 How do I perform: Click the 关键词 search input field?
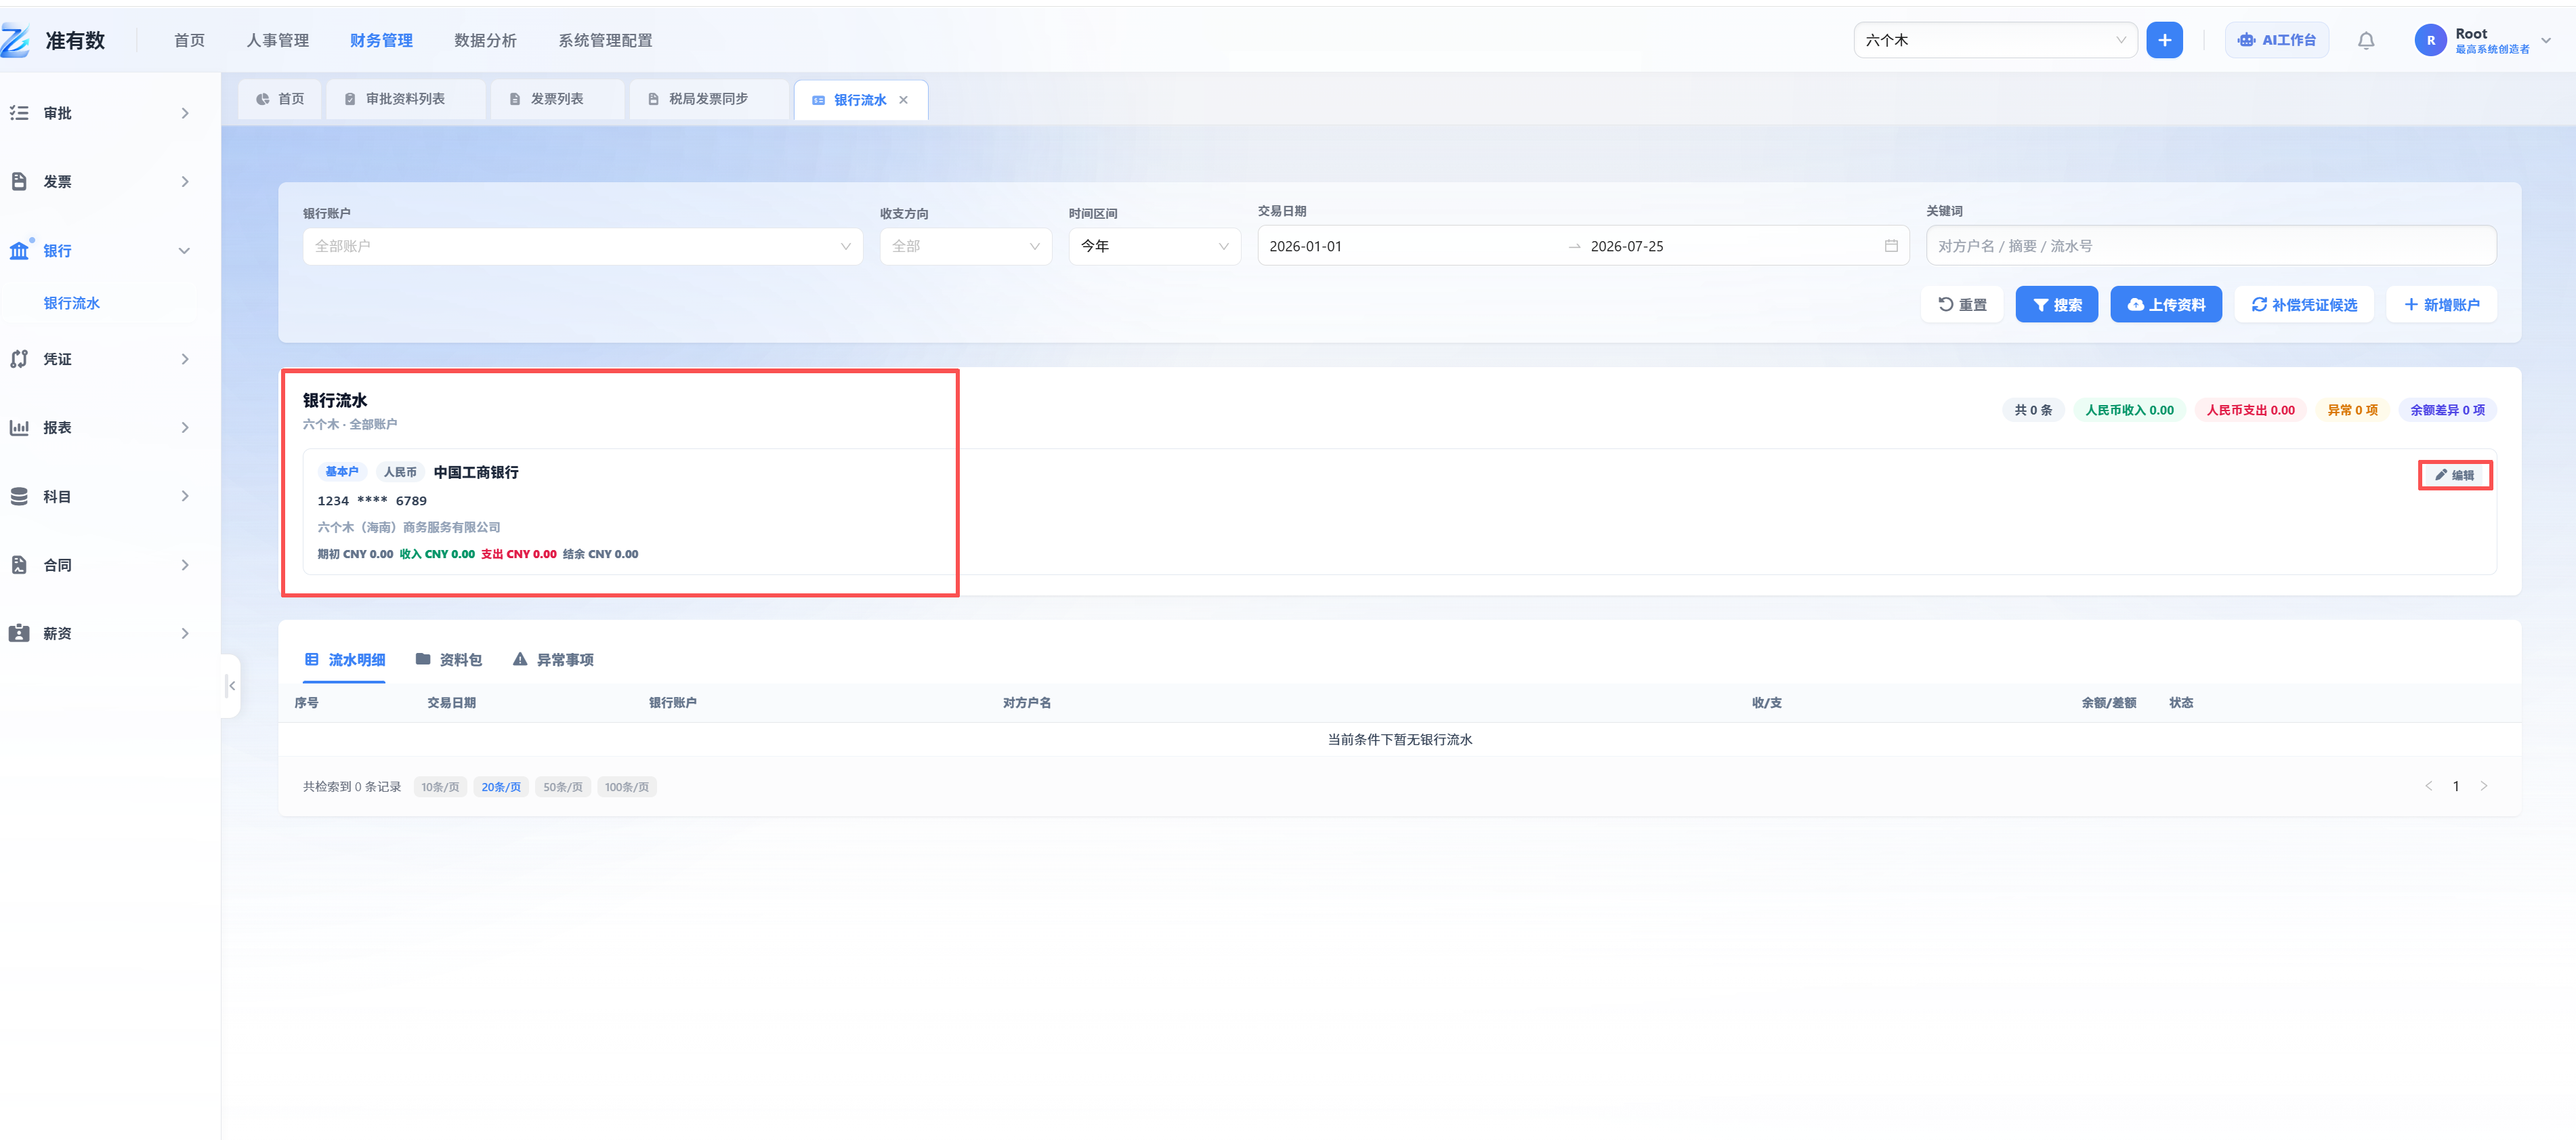pyautogui.click(x=2210, y=246)
